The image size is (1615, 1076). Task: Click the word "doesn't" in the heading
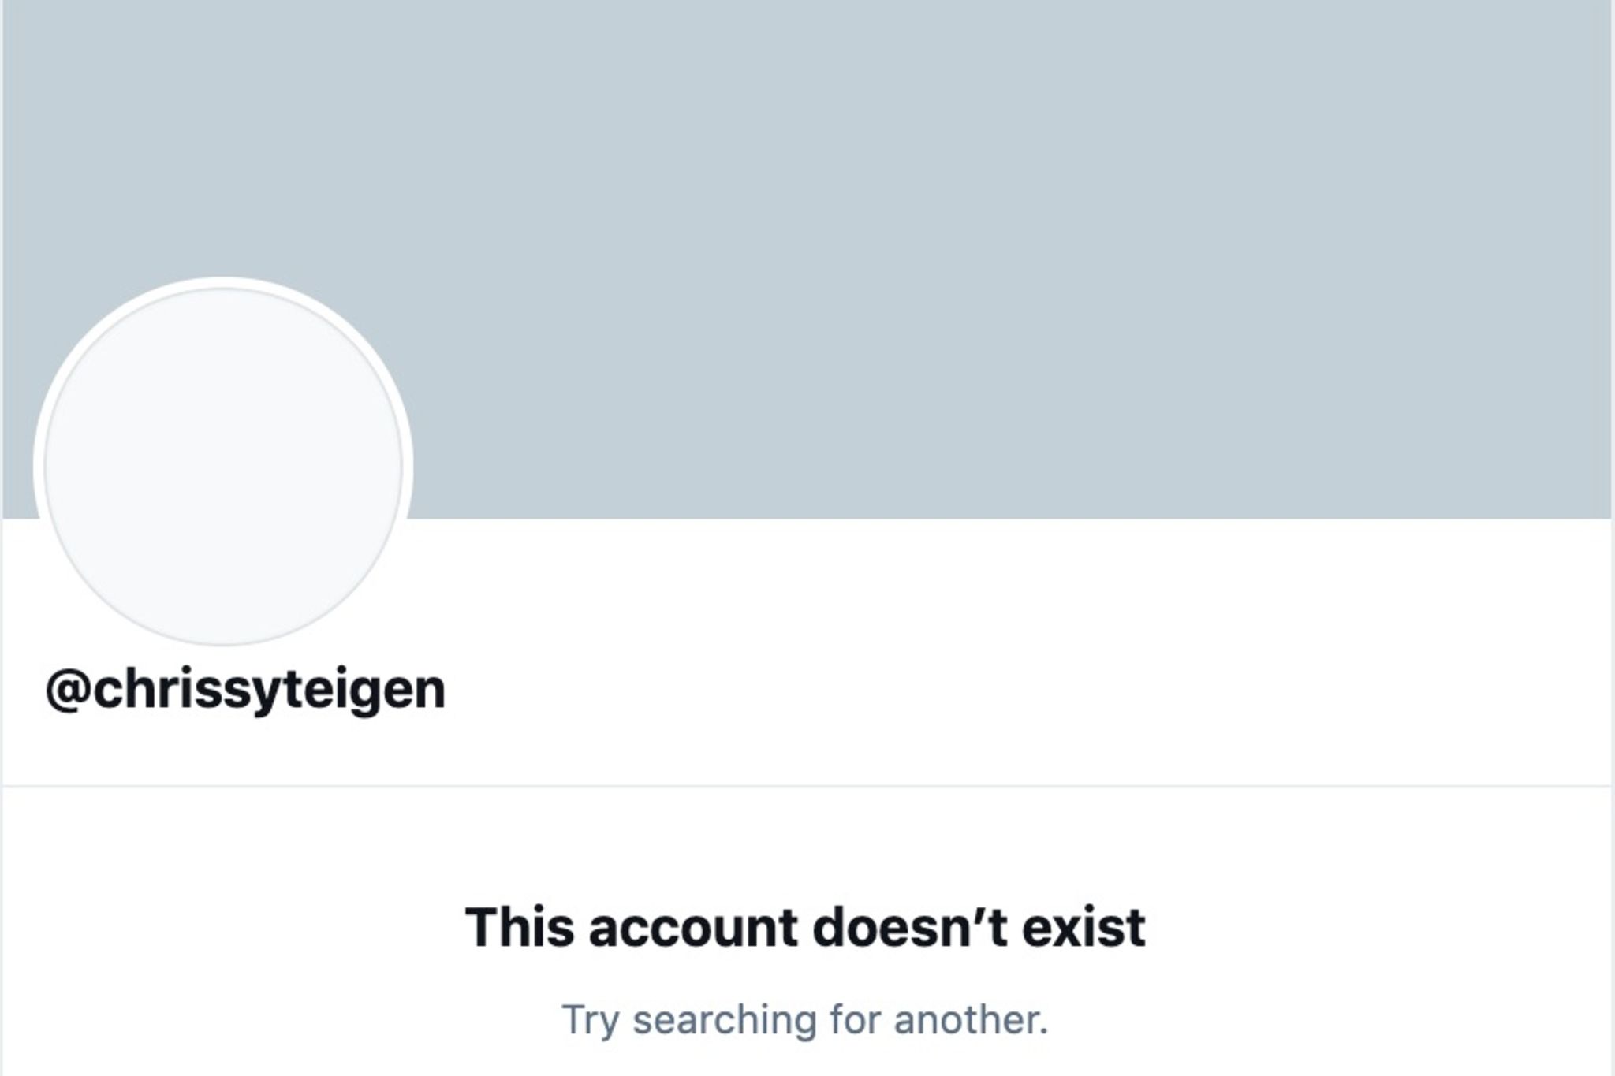point(910,927)
